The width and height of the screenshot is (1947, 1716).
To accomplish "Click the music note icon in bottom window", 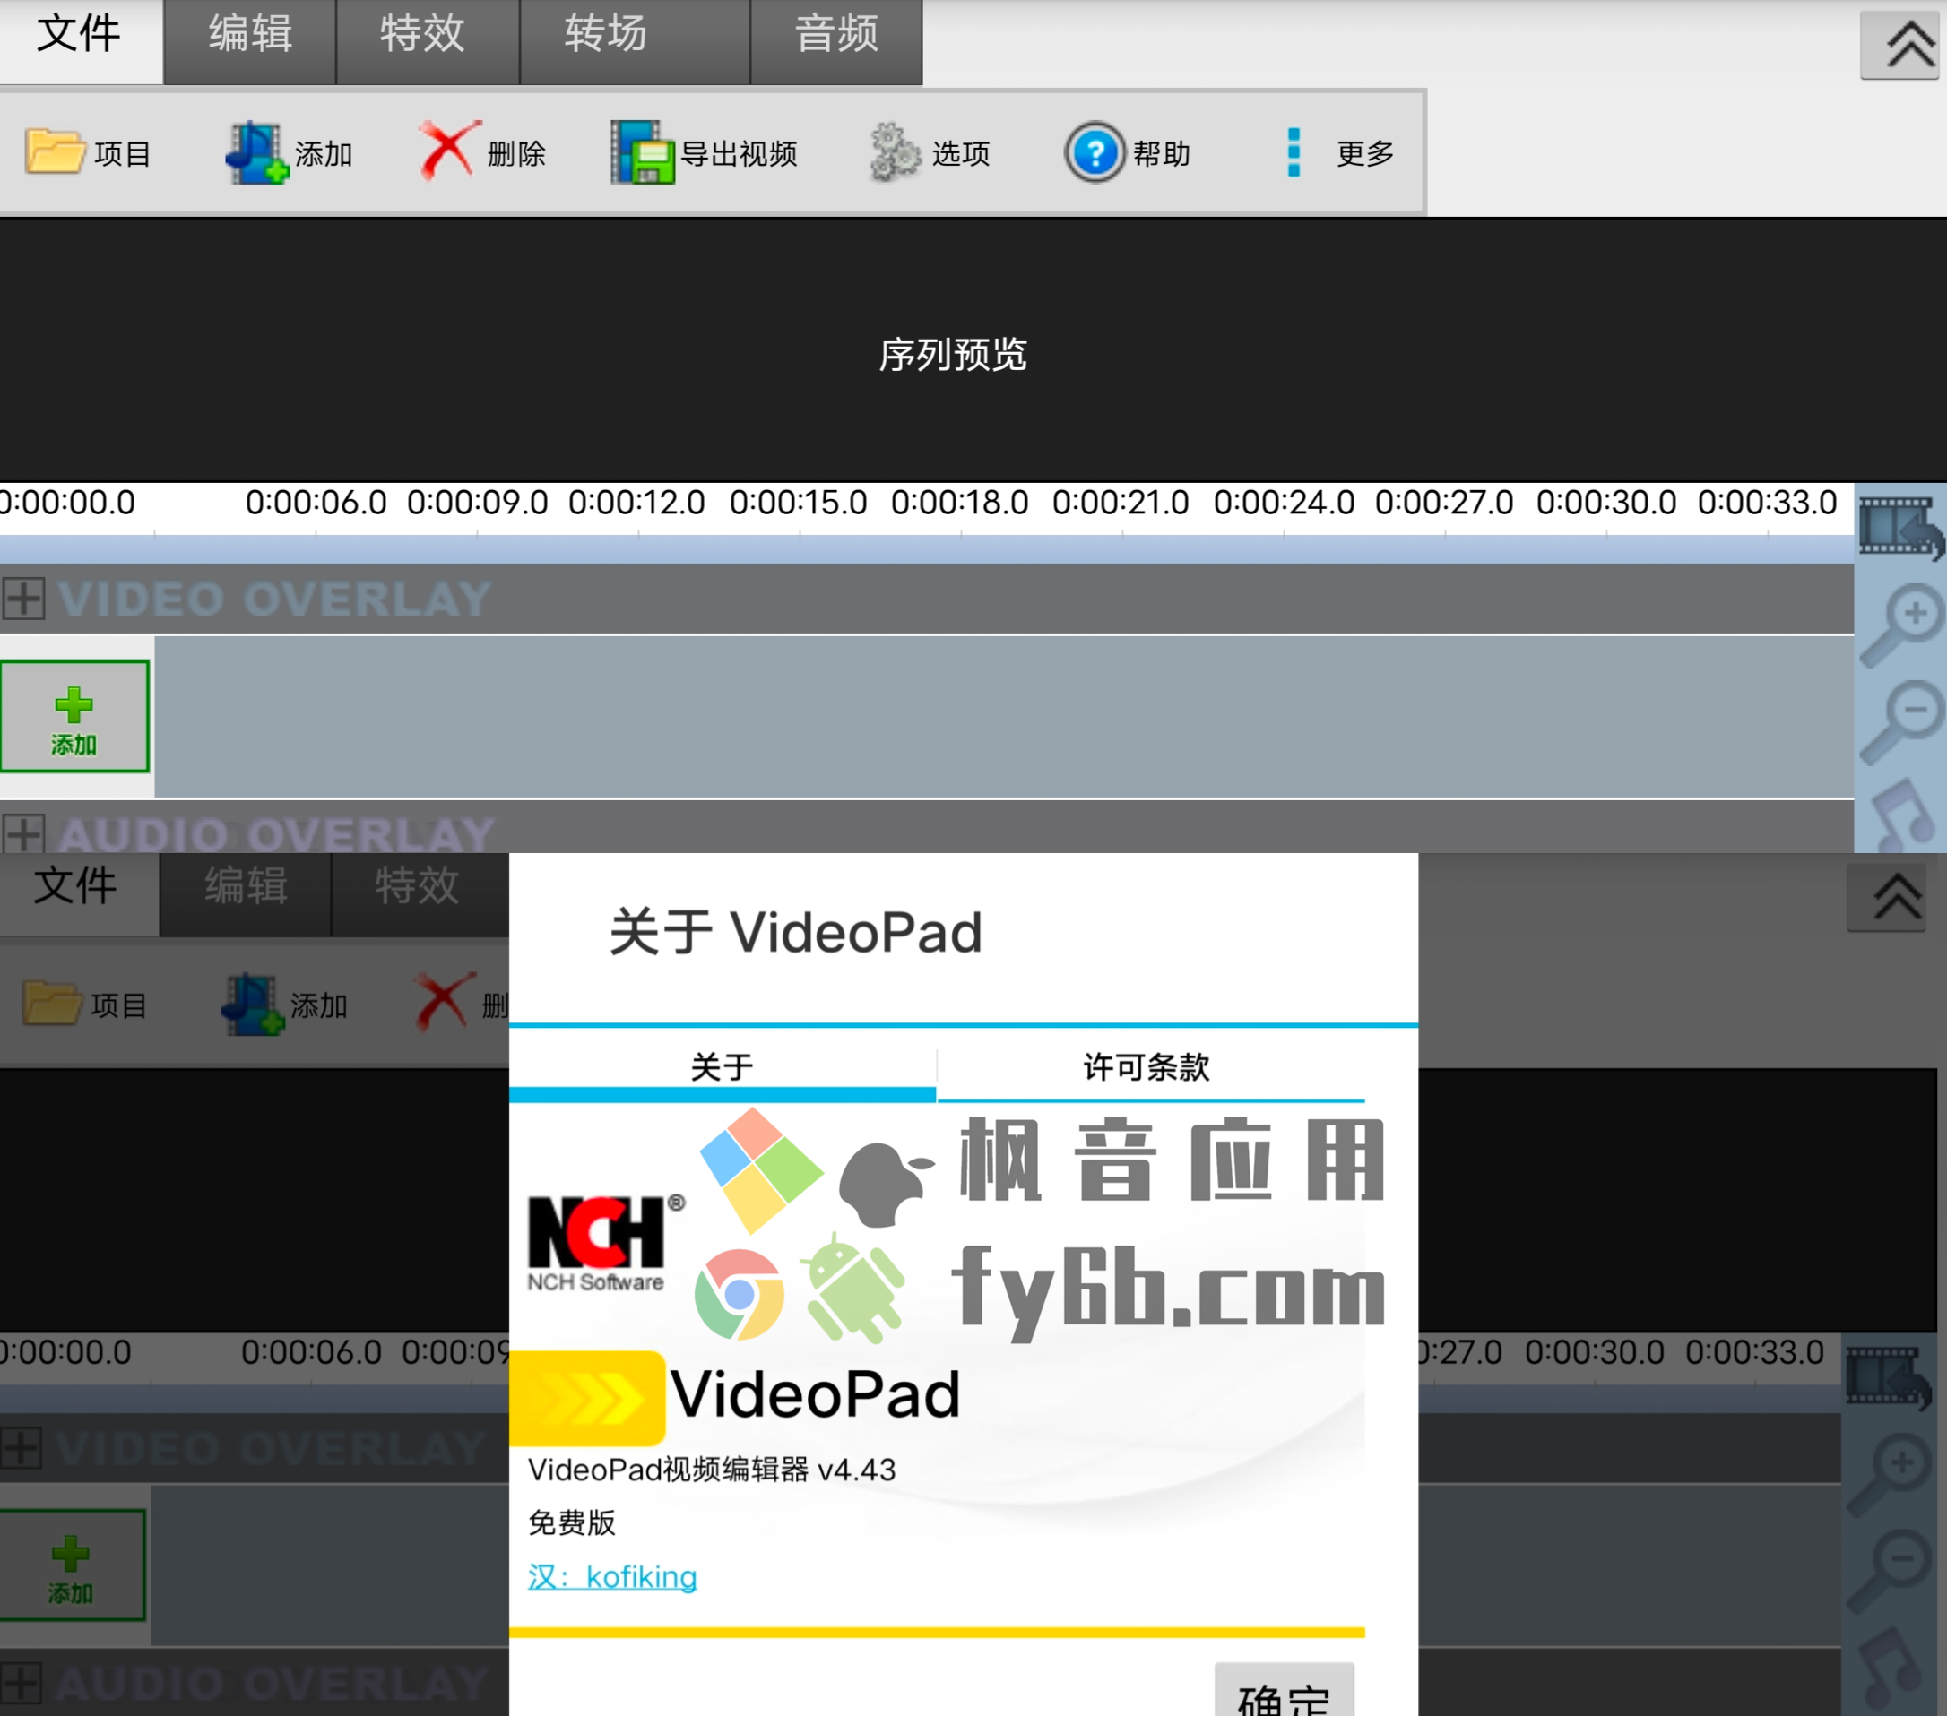I will coord(1890,1667).
